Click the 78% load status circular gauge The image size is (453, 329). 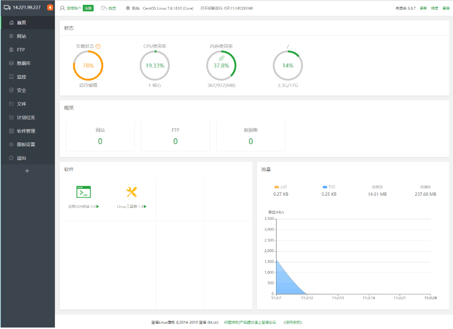tap(88, 66)
